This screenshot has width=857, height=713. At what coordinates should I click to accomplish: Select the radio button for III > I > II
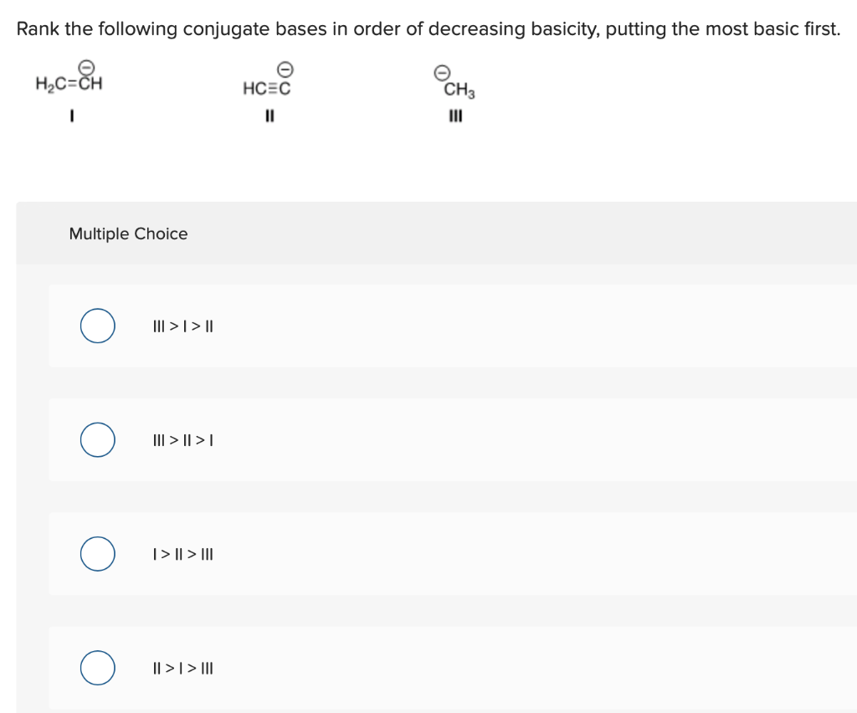point(97,326)
